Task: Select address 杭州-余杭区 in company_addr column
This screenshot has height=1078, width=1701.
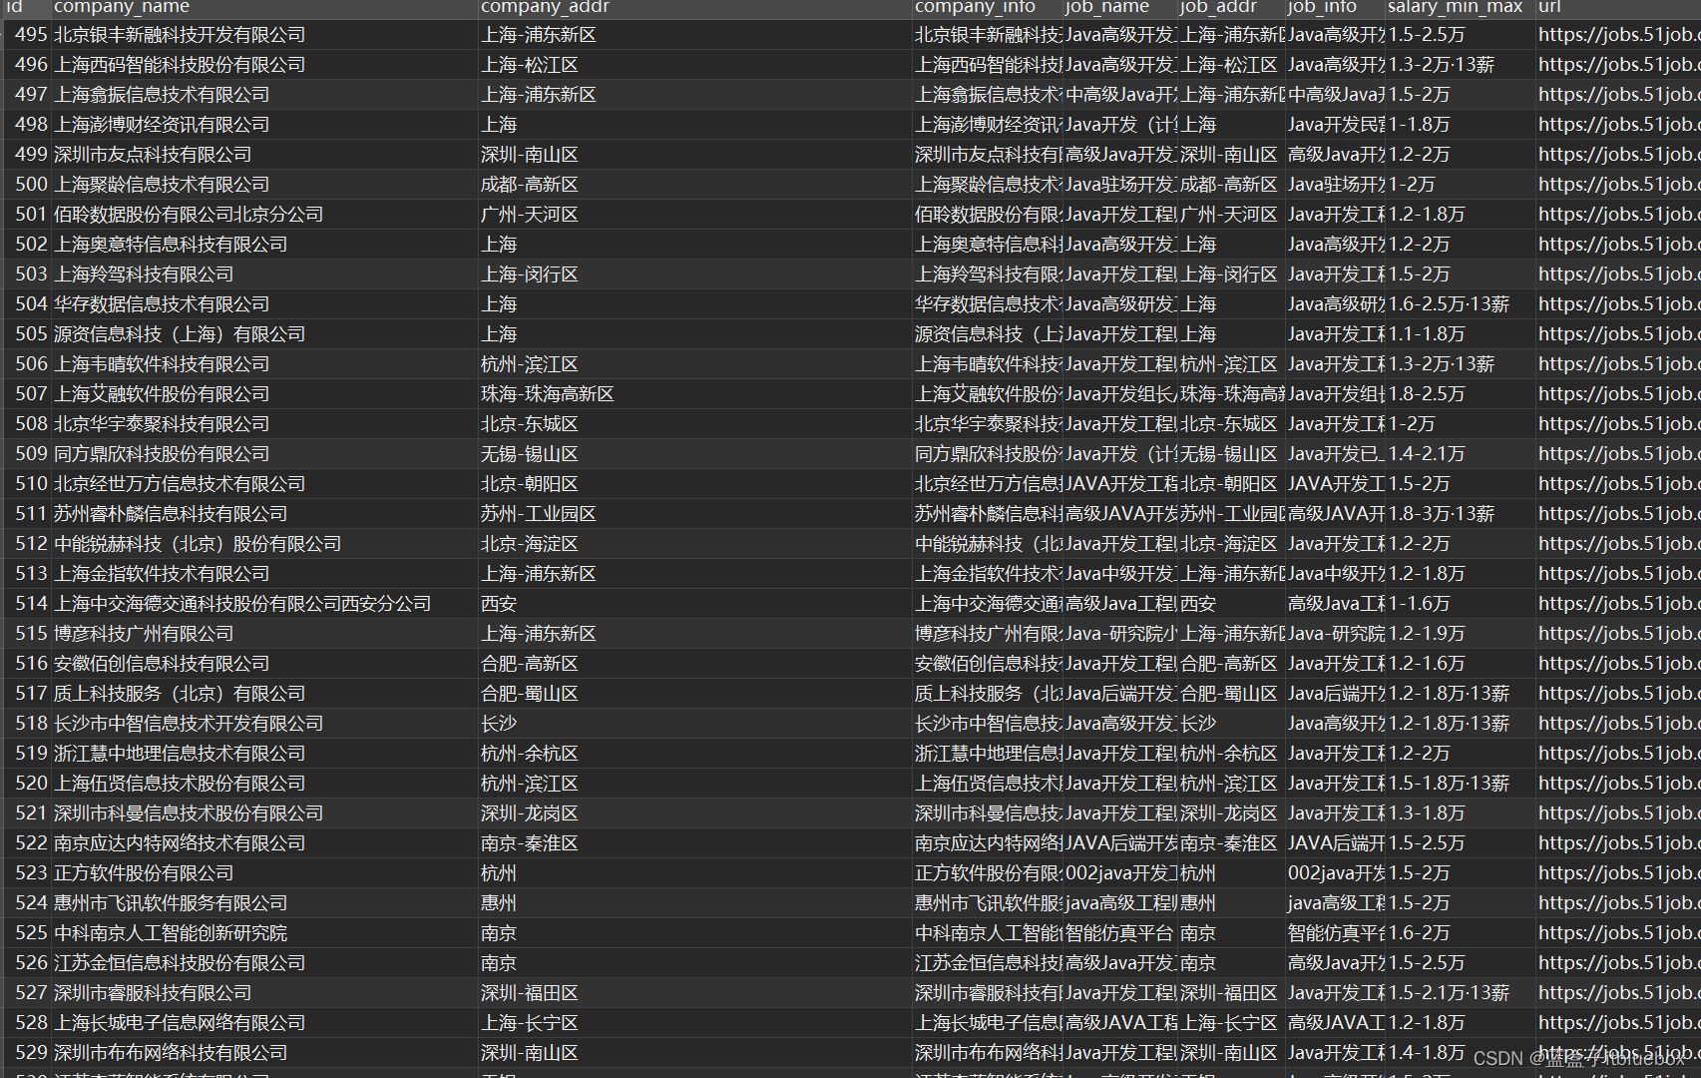Action: 530,754
